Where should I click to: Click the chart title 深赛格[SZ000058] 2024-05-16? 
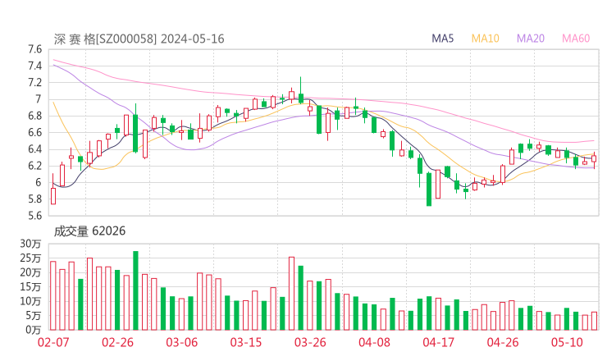coord(139,39)
